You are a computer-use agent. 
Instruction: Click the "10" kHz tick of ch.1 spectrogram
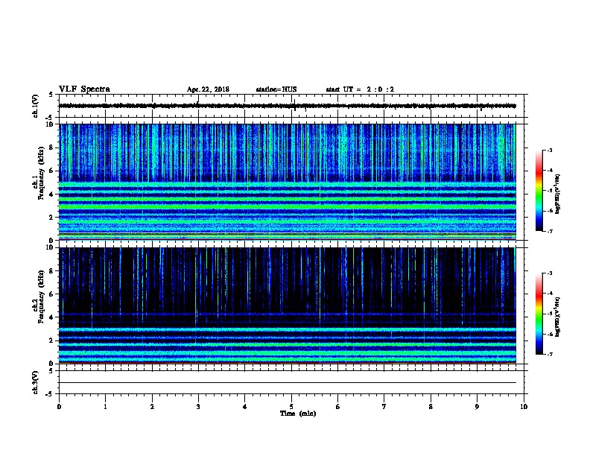[49, 124]
